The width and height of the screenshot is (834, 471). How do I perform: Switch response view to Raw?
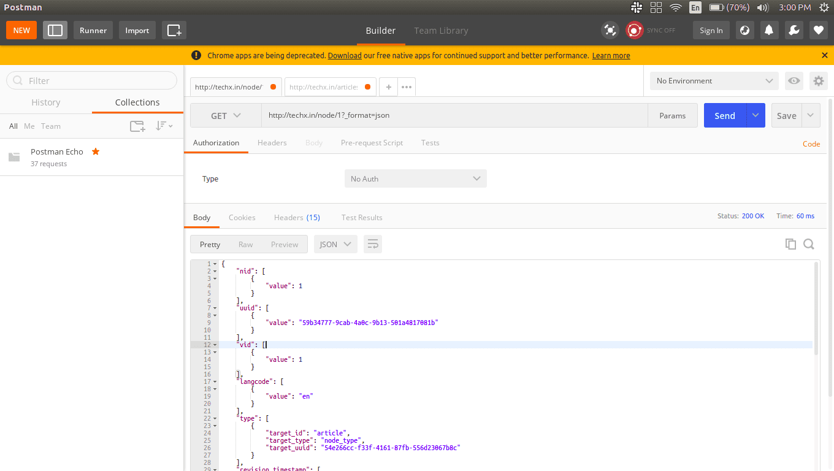point(245,244)
